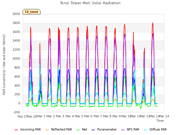Click the green Net legend swatch

tap(78, 130)
